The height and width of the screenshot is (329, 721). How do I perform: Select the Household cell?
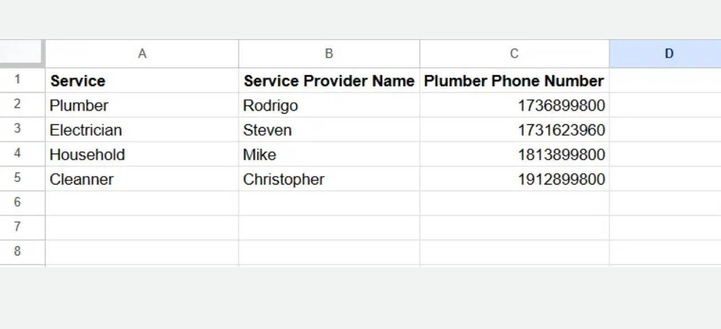(x=142, y=154)
